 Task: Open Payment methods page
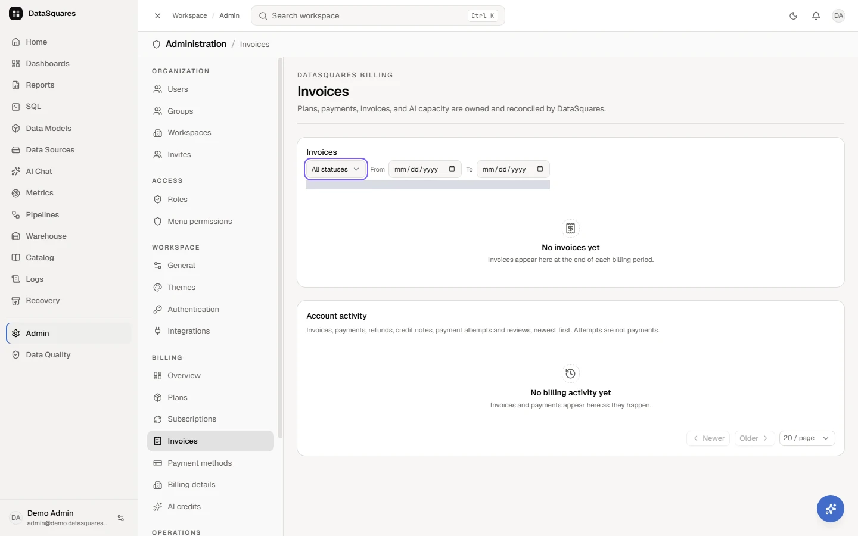(210, 463)
